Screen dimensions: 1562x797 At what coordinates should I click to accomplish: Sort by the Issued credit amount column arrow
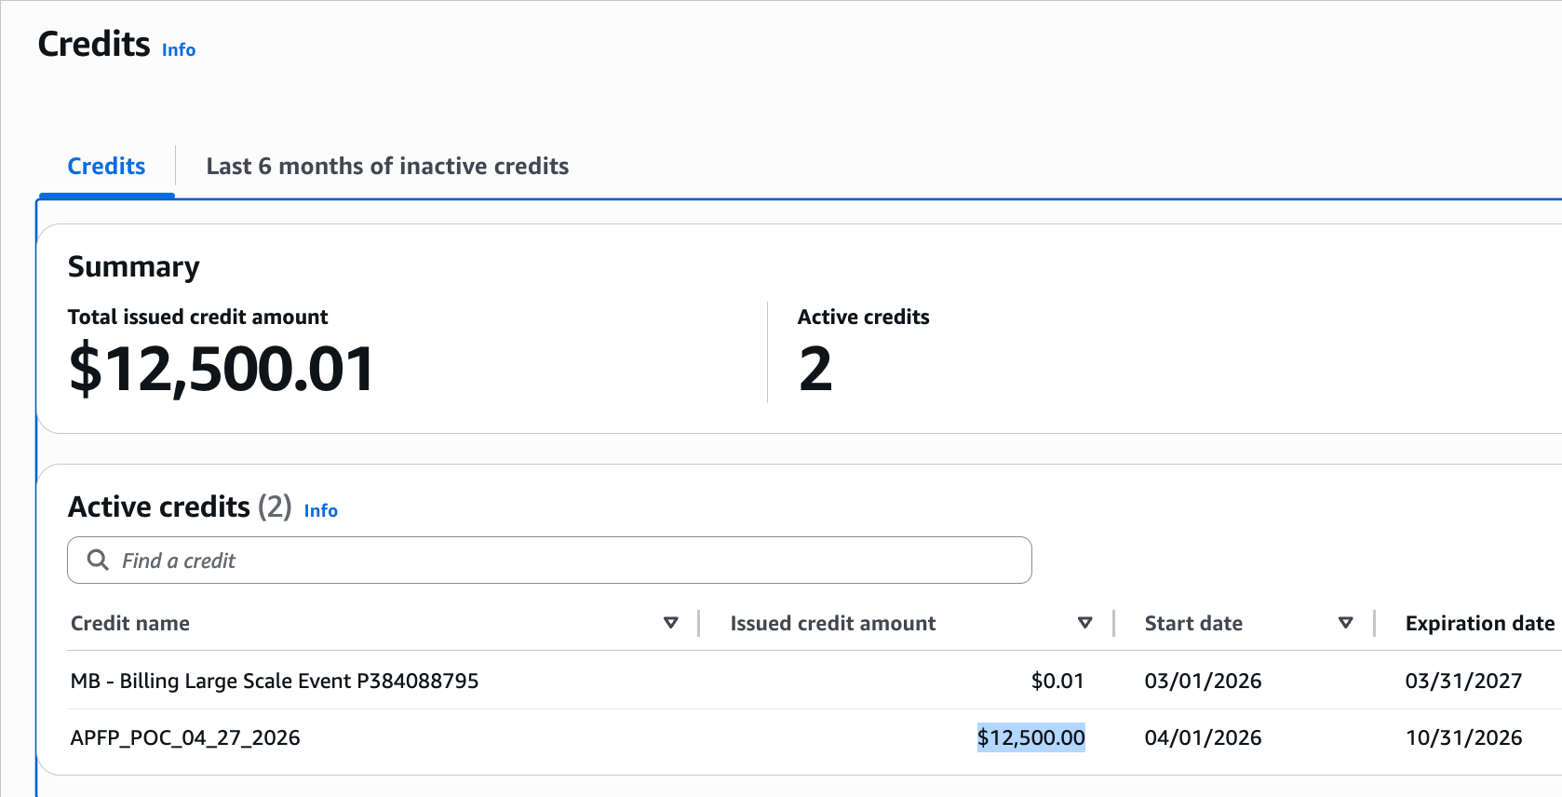click(1084, 623)
